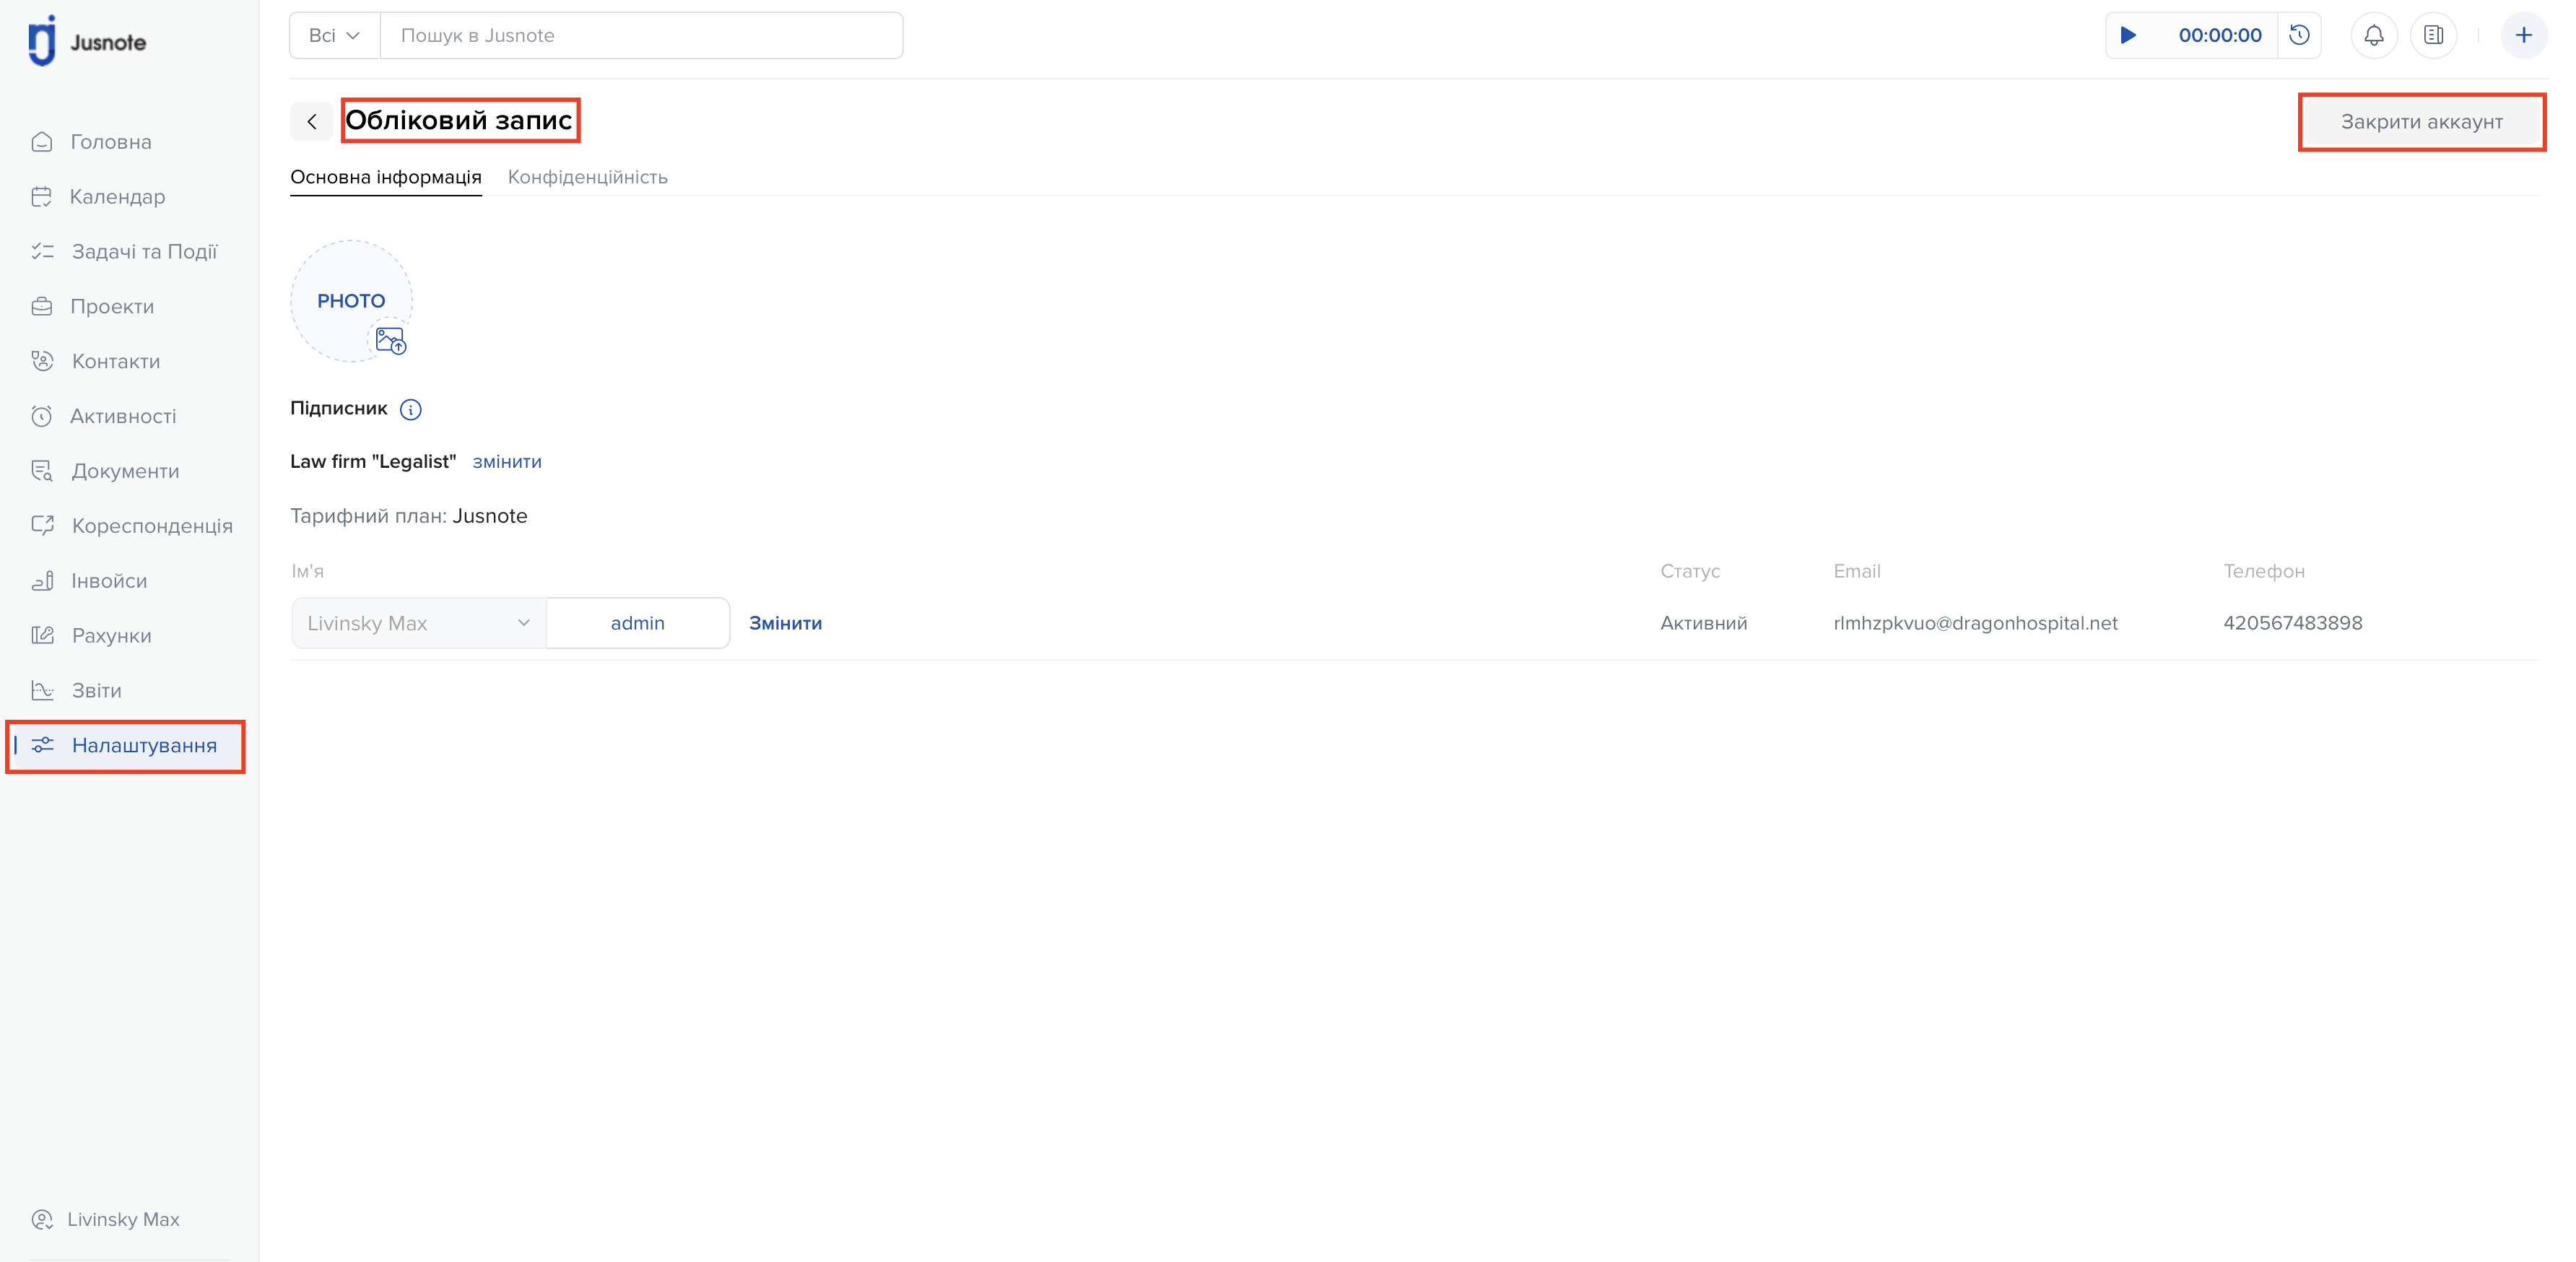Open Livinsky Max profile in sidebar
Viewport: 2576px width, 1262px height.
click(x=124, y=1220)
